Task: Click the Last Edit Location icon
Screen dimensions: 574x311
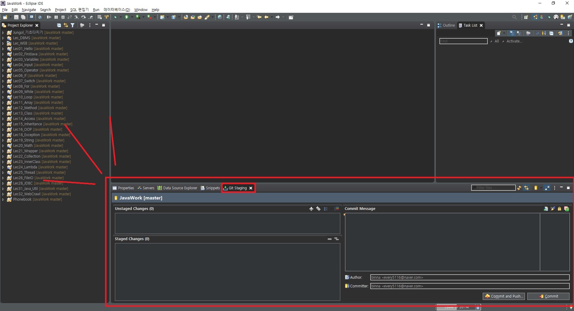Action: [x=259, y=17]
